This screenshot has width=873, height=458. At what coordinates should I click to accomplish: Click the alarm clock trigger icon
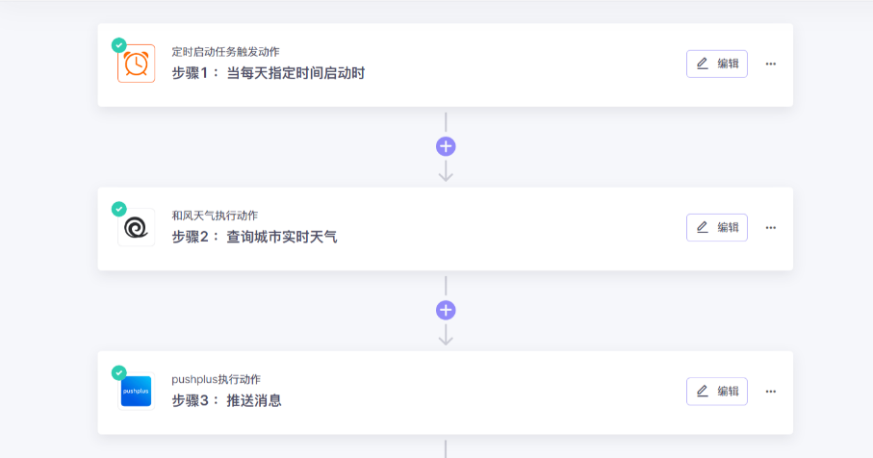click(x=136, y=64)
